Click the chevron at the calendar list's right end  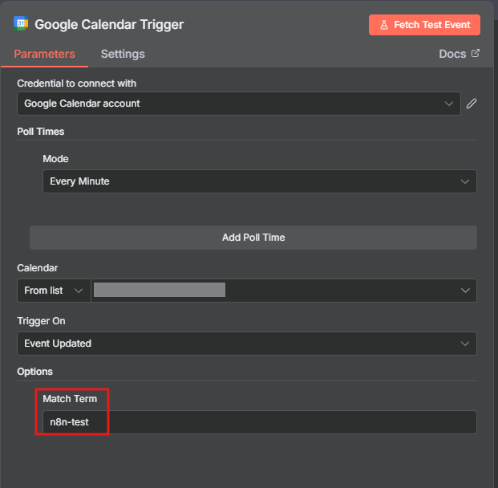465,291
